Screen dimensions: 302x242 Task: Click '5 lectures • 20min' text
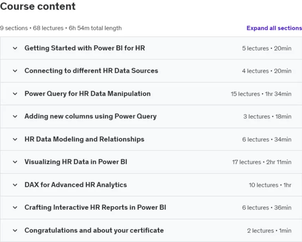point(267,48)
